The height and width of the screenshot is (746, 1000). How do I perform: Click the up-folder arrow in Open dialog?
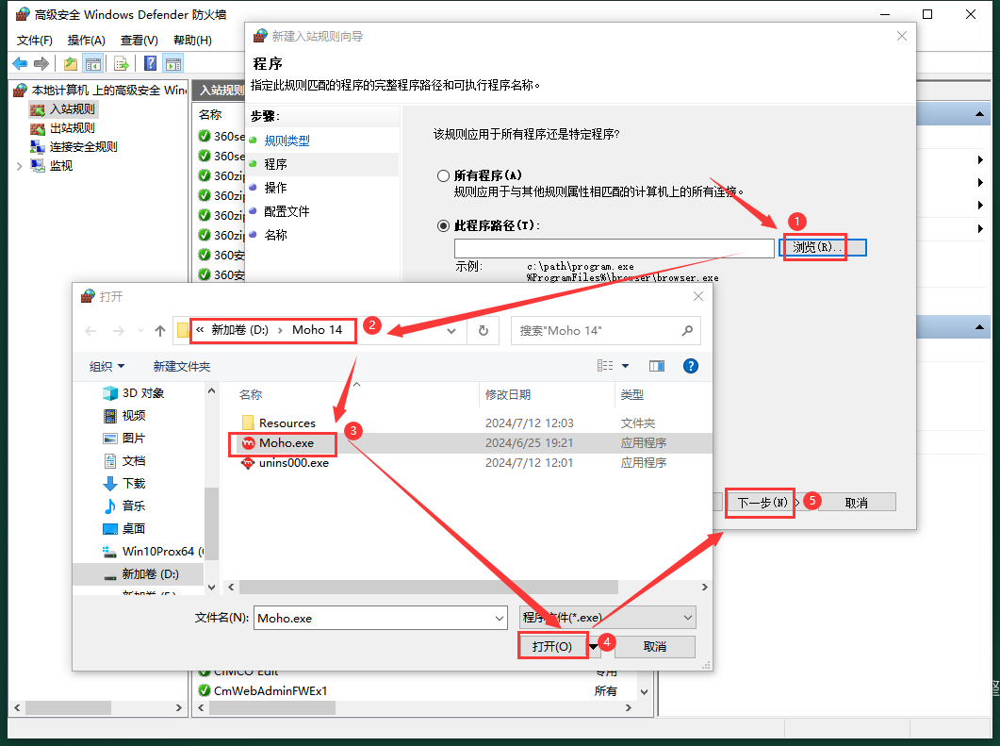click(160, 331)
